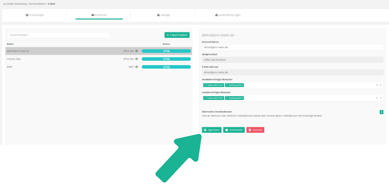Click the red Löschen button
389x194 pixels.
(x=255, y=130)
